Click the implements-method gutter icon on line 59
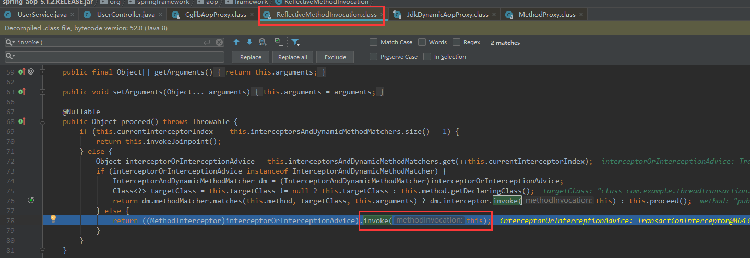The height and width of the screenshot is (258, 750). [x=21, y=71]
